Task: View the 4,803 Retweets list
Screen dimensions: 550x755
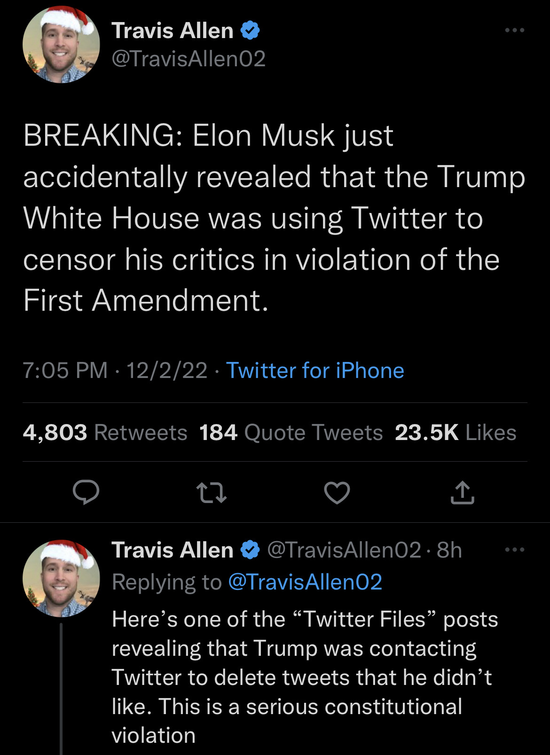Action: (105, 433)
